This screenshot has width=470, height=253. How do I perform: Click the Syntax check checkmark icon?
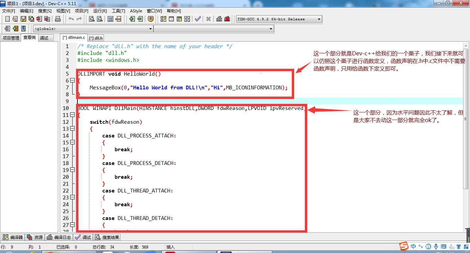198,19
